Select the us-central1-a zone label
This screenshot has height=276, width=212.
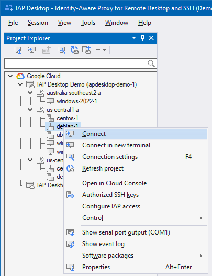point(63,110)
